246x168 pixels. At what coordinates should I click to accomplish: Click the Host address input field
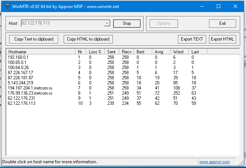tap(62, 23)
